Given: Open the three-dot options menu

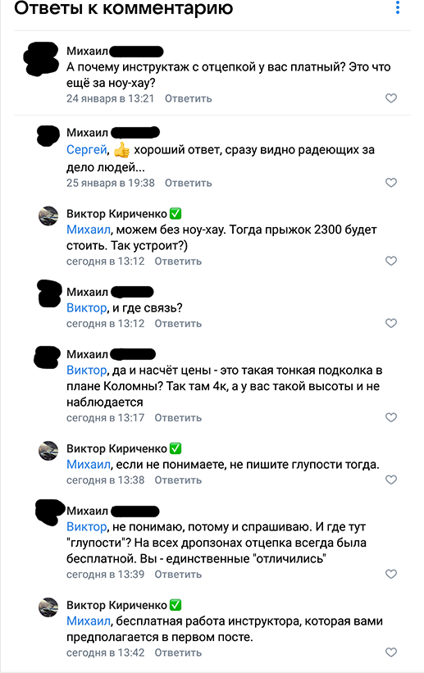Looking at the screenshot, I should click(x=398, y=7).
